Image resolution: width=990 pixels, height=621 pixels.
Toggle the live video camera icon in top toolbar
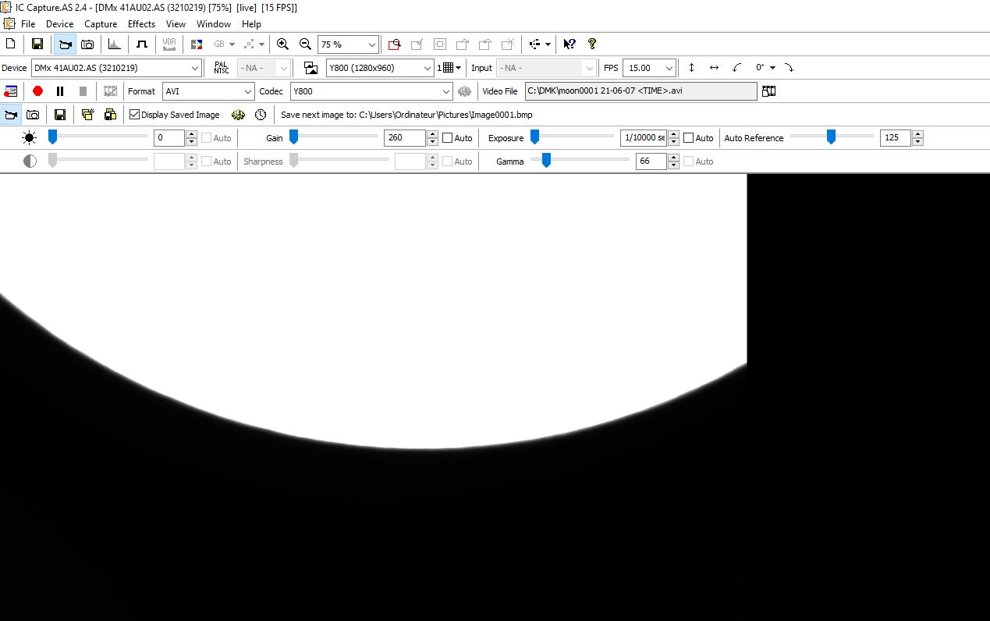point(65,44)
